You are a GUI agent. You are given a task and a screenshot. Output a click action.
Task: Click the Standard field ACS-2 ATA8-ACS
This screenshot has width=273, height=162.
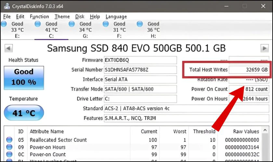[187, 109]
